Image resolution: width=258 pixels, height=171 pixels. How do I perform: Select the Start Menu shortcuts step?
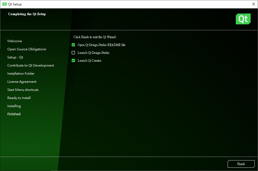tap(23, 90)
